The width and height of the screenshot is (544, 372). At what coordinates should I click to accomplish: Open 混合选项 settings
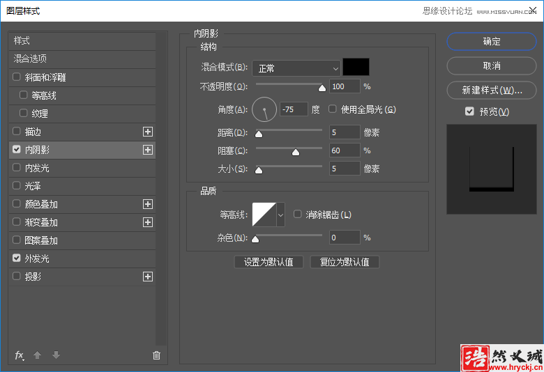tap(82, 59)
